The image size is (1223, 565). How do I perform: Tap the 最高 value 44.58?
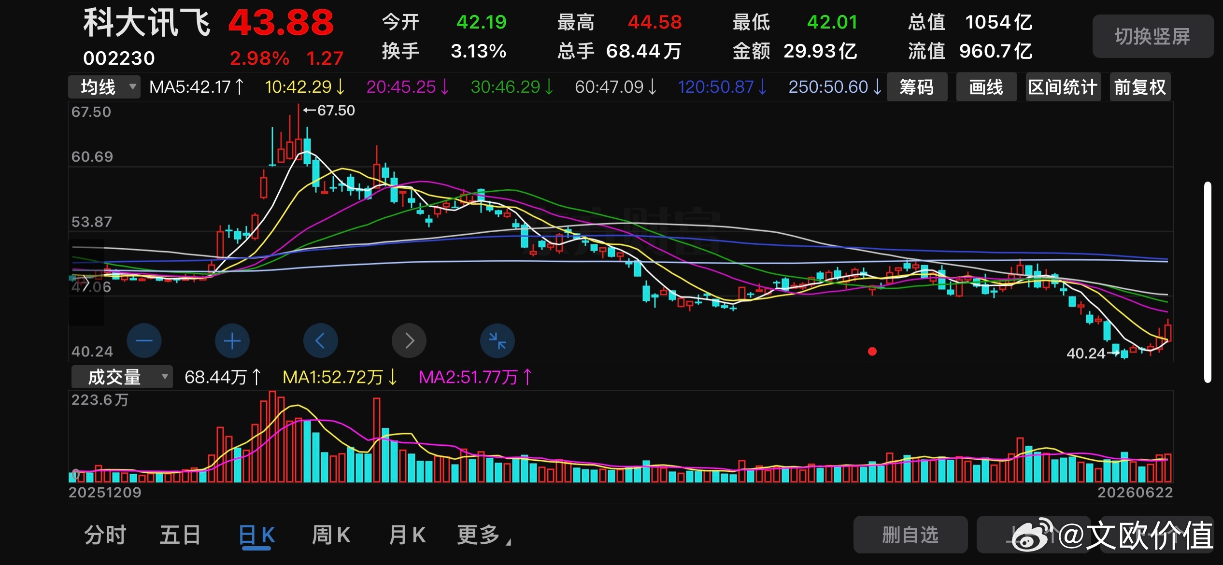(x=655, y=22)
